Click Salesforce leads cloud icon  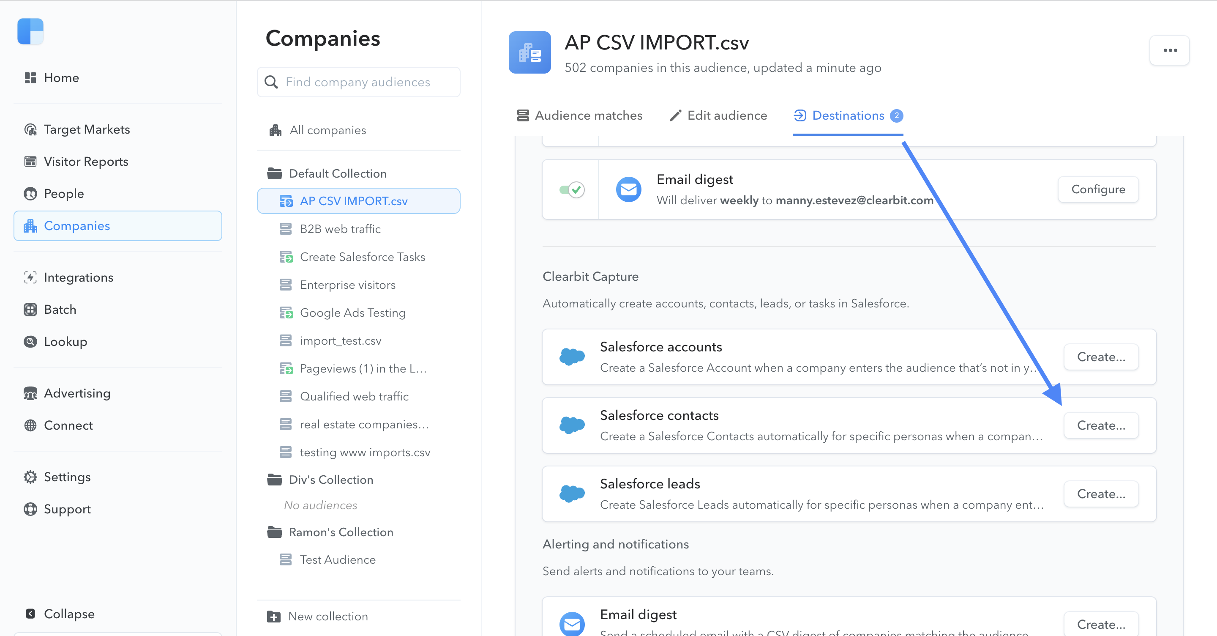click(572, 493)
